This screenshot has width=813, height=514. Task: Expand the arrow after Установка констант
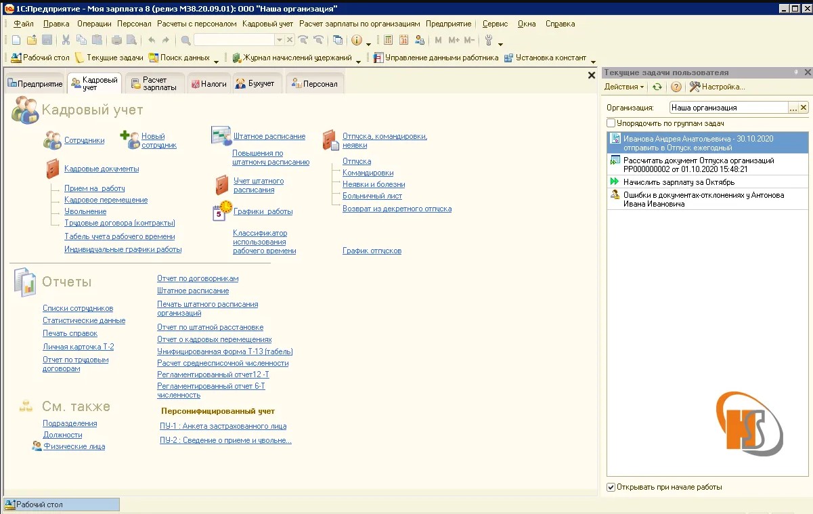click(593, 61)
